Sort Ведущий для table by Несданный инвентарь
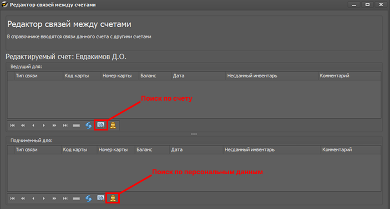The image size is (390, 209). pyautogui.click(x=272, y=76)
